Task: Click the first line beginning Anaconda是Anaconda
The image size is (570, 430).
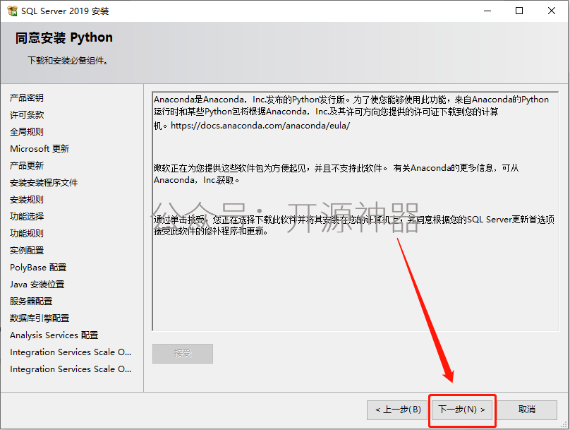Action: point(351,100)
